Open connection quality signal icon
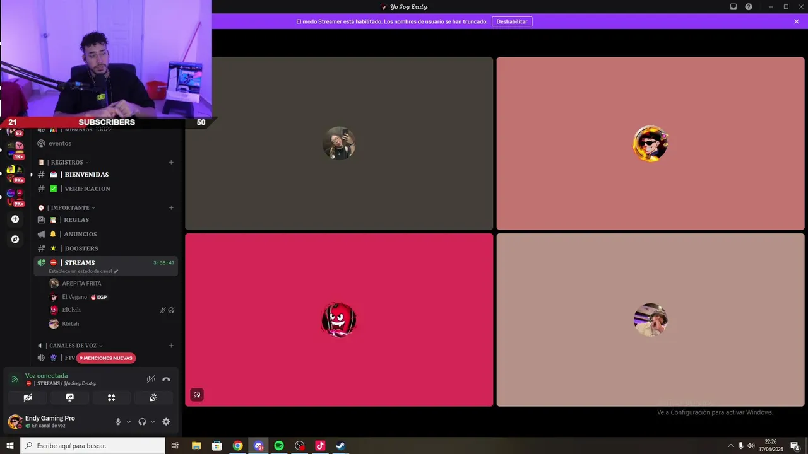The image size is (808, 454). [15, 379]
